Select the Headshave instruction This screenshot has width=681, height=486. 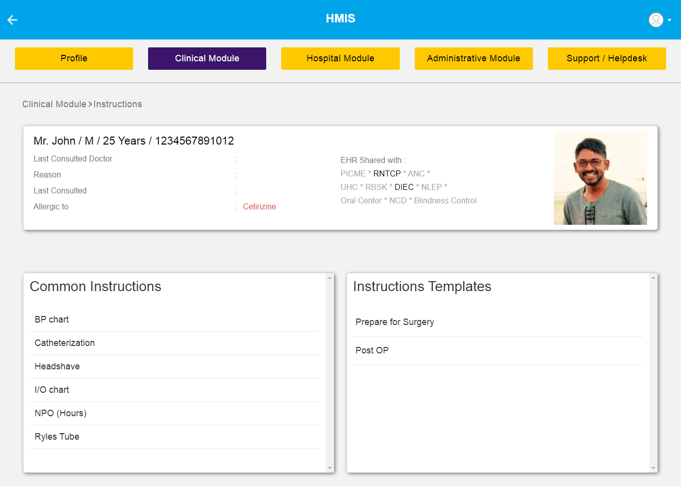tap(57, 366)
